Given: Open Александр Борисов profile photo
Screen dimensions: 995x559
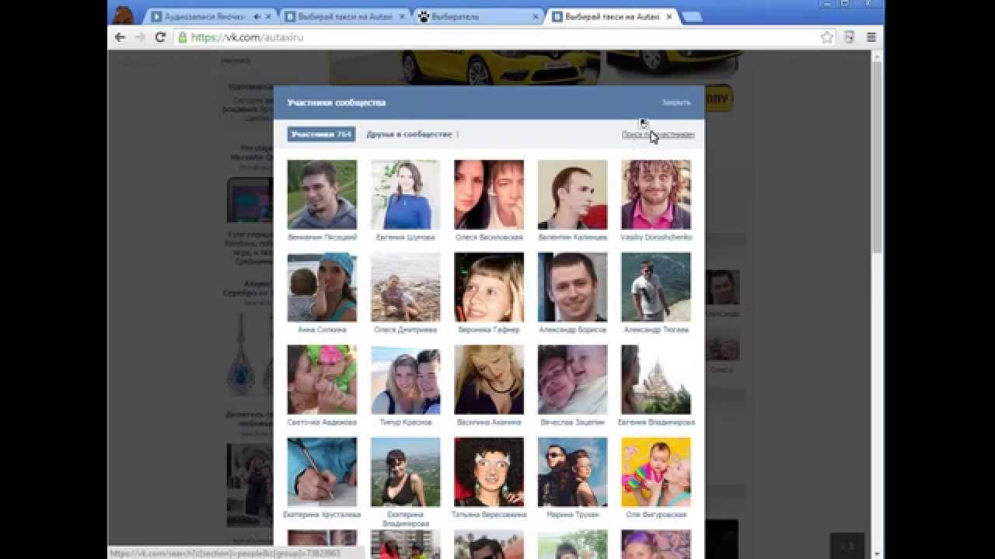Looking at the screenshot, I should point(572,287).
